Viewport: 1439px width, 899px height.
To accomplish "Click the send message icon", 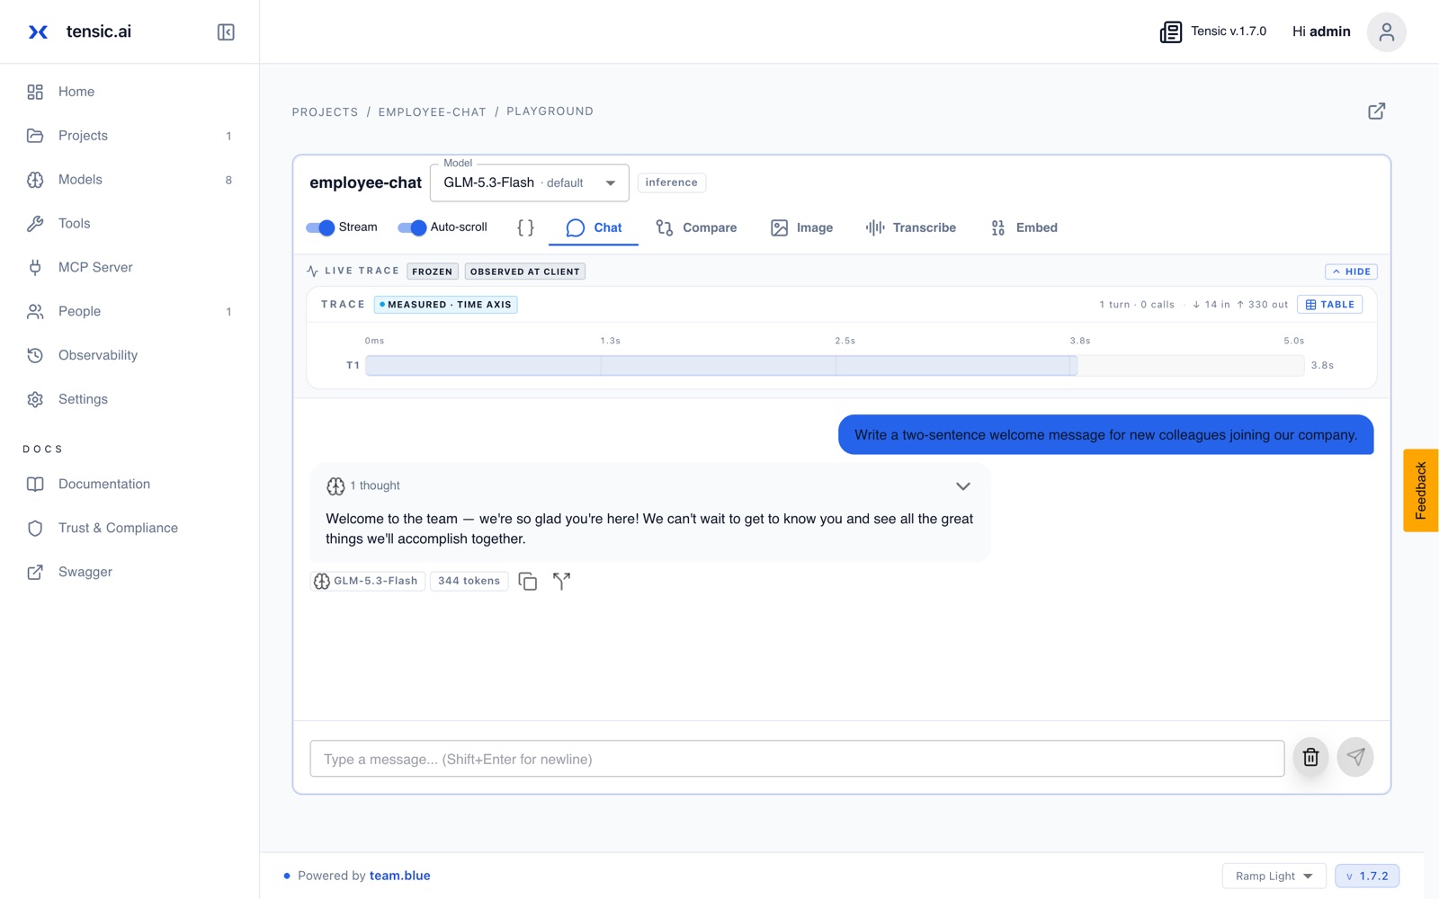I will 1355,758.
